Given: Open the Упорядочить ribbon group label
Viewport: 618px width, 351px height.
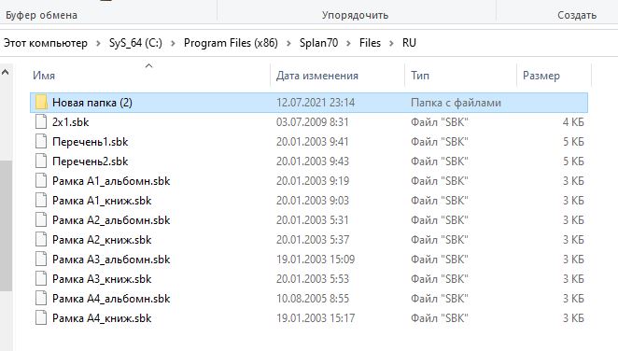Looking at the screenshot, I should click(355, 15).
